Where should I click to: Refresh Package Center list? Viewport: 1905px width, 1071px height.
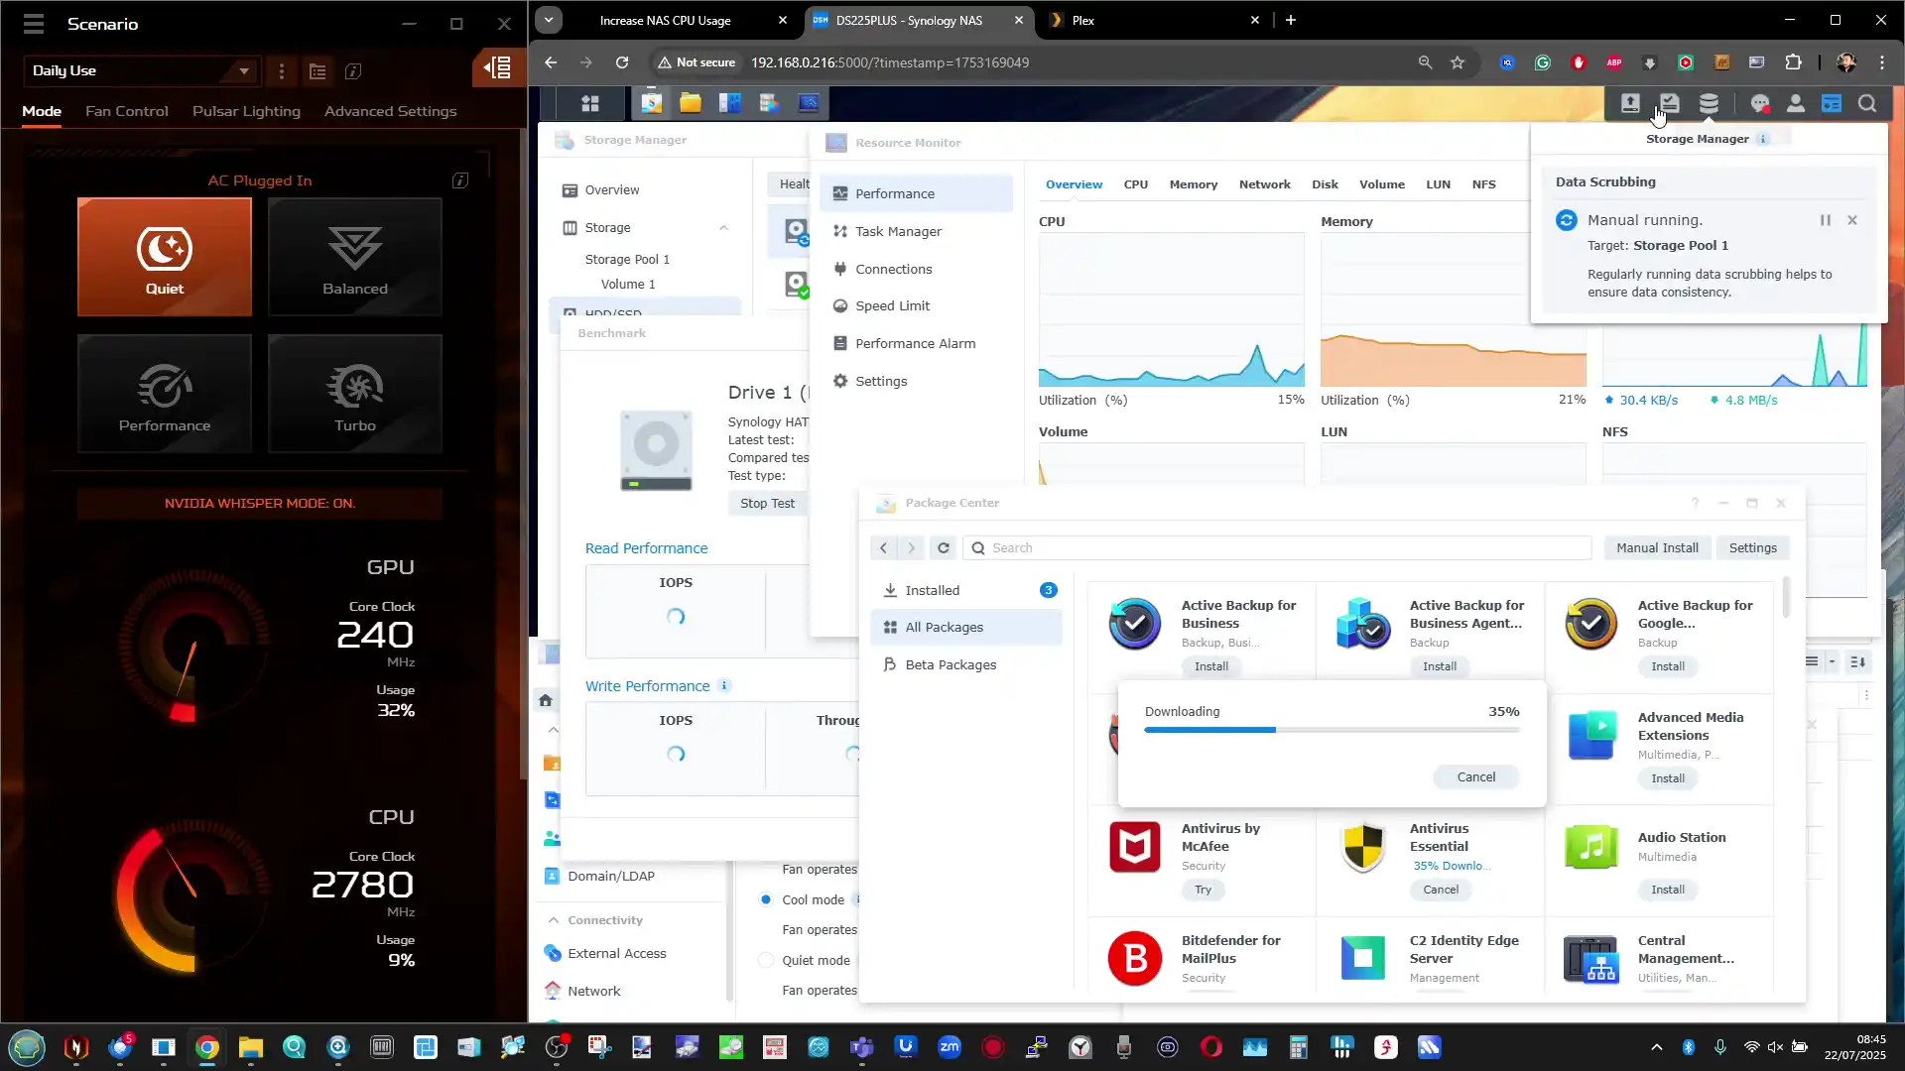click(x=944, y=547)
